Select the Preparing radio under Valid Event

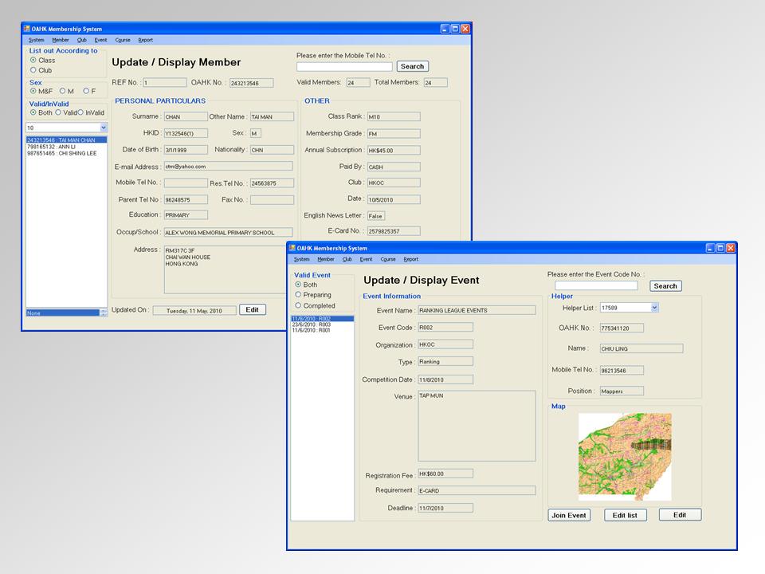(298, 295)
